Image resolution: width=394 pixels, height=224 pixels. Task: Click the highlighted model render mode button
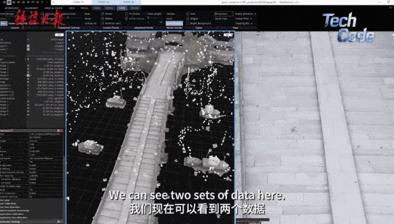(x=174, y=23)
